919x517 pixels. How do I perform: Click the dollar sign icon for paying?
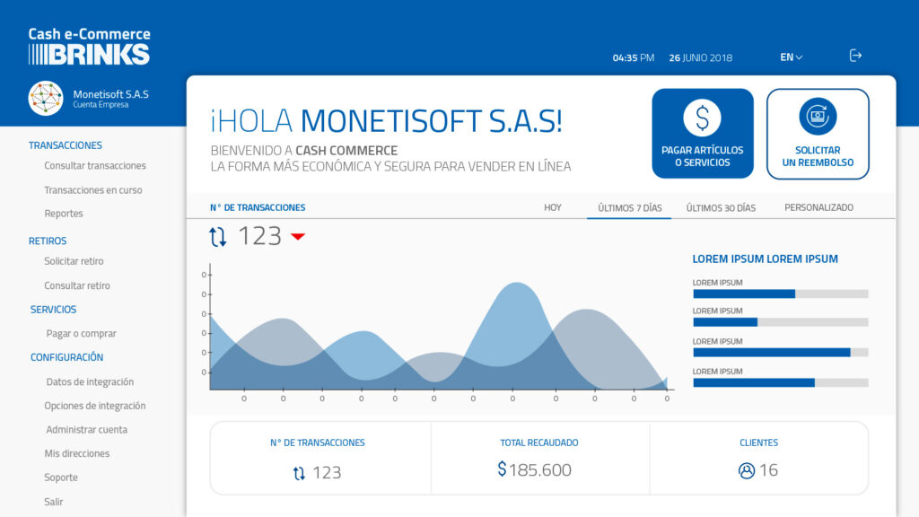point(702,117)
